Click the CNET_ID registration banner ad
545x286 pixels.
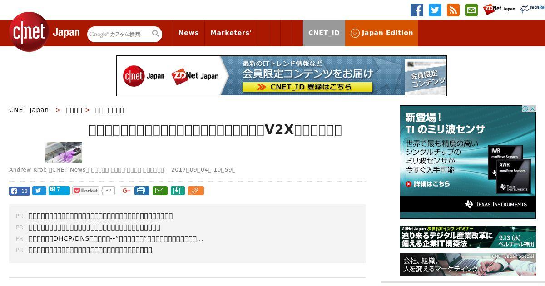tap(282, 76)
